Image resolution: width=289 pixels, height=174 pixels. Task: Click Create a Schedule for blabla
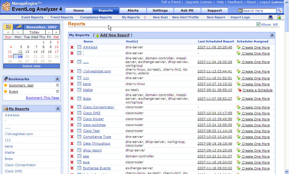point(257,90)
